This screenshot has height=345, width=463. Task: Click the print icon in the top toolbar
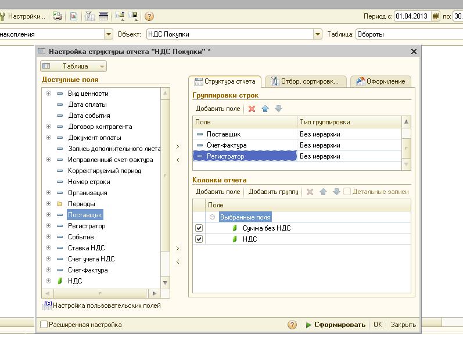coord(58,16)
